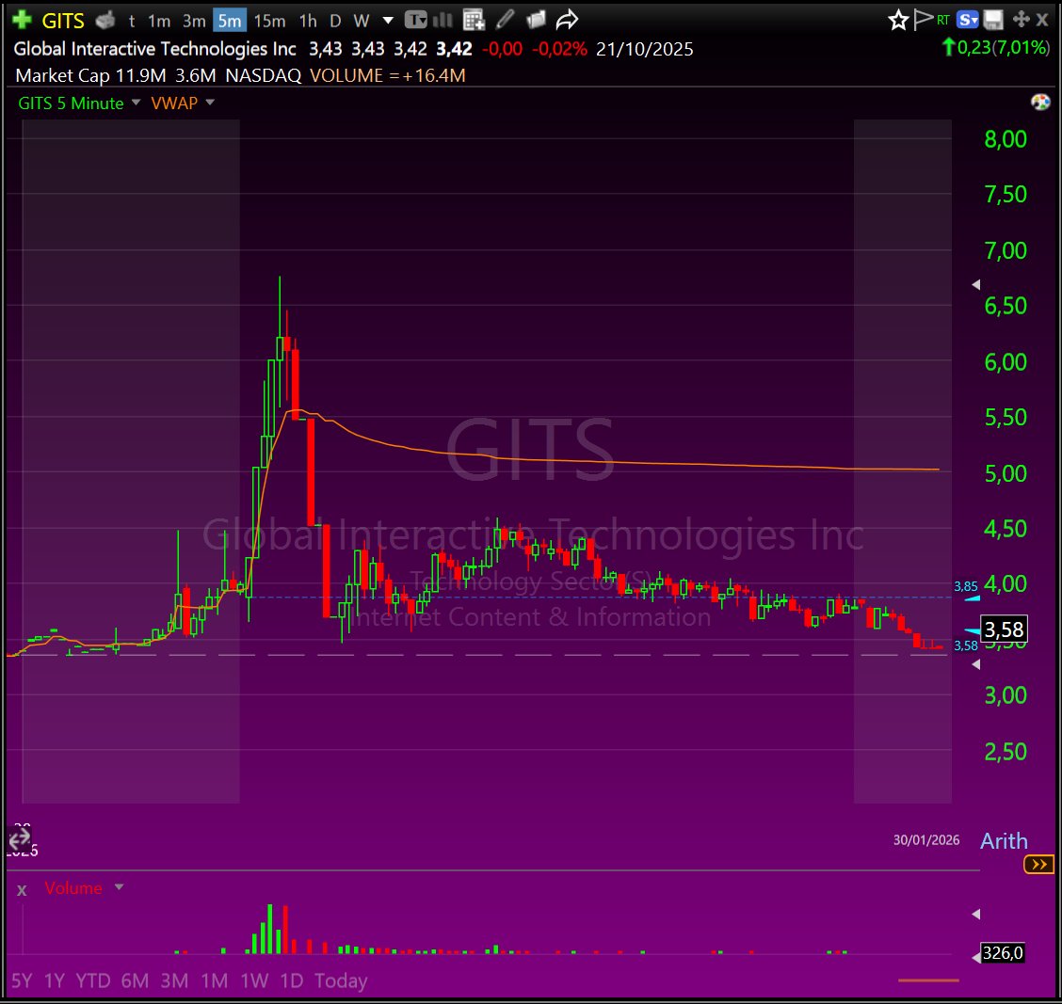The width and height of the screenshot is (1062, 1004).
Task: Select the 1h timeframe
Action: pyautogui.click(x=308, y=21)
